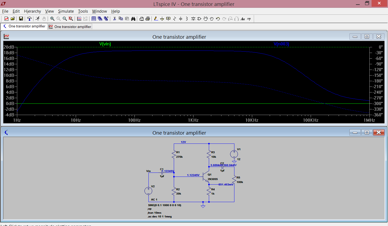Open the Hierarchy menu
This screenshot has height=226, width=388.
[x=32, y=11]
